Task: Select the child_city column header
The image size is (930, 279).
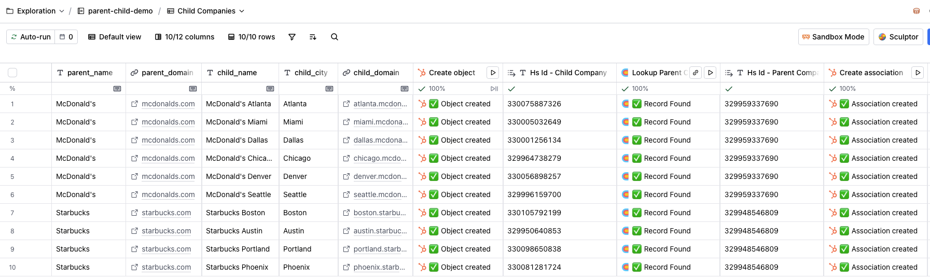Action: tap(308, 73)
